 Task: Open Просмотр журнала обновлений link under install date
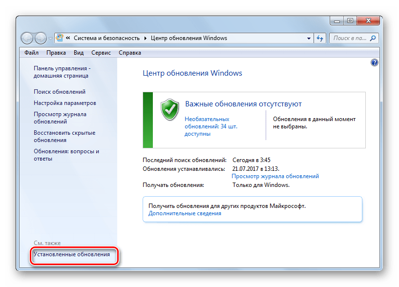pos(275,176)
